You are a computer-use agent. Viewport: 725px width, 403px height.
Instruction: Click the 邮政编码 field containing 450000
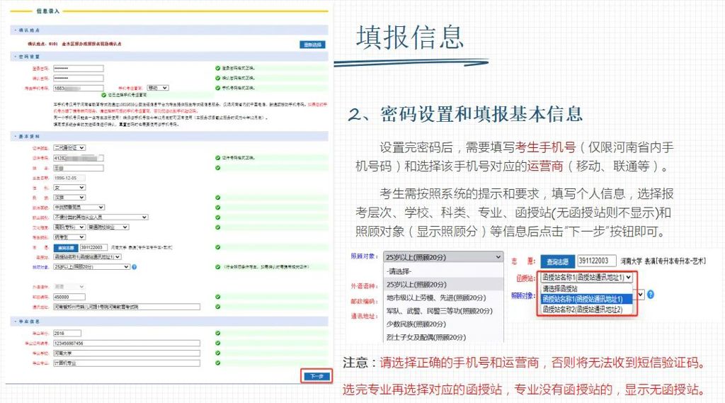tap(69, 297)
